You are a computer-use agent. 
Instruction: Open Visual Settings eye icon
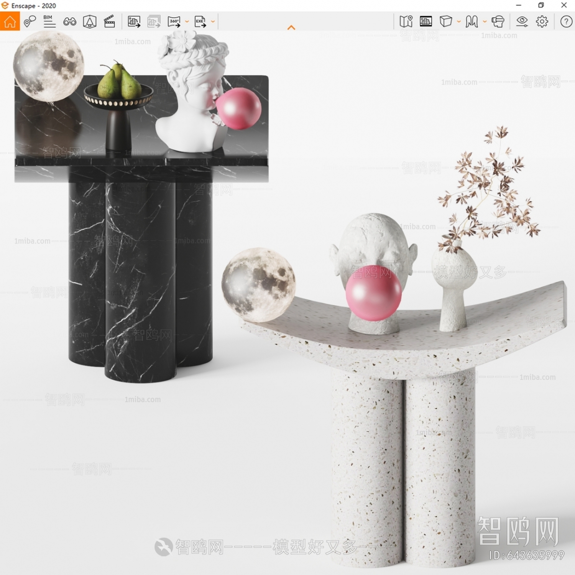pos(522,21)
